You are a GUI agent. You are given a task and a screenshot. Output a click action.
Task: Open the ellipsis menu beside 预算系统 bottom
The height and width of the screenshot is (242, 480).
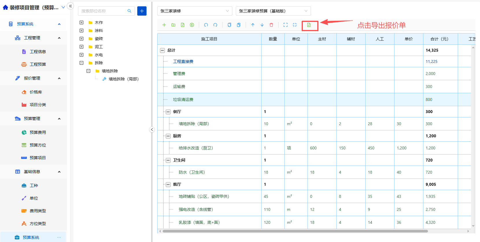coord(59,237)
